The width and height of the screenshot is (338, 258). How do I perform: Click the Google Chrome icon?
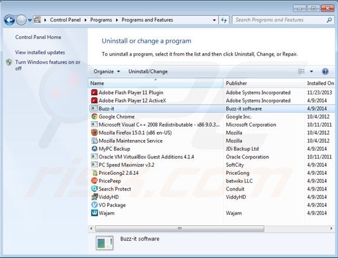click(94, 116)
